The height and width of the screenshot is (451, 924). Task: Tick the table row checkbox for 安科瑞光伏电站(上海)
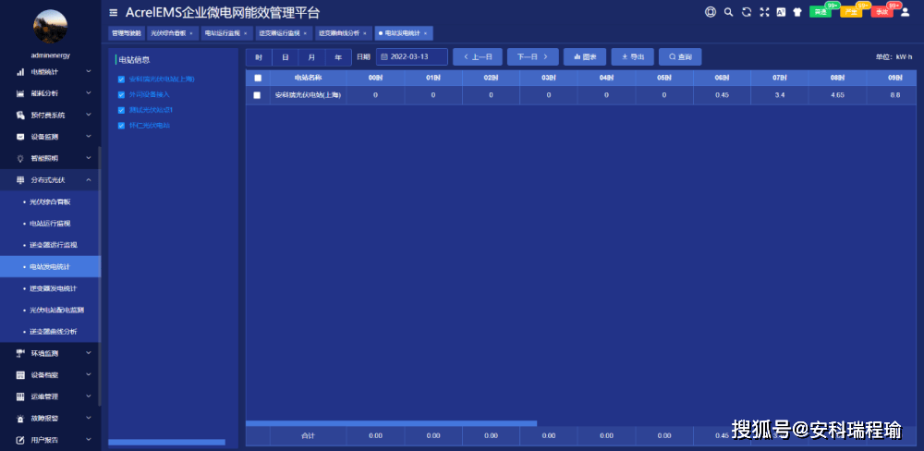pos(257,95)
